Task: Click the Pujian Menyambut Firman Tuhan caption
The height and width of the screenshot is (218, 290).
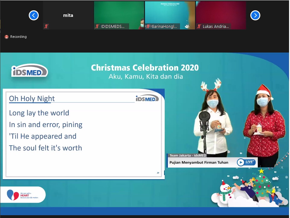Action: tap(199, 162)
